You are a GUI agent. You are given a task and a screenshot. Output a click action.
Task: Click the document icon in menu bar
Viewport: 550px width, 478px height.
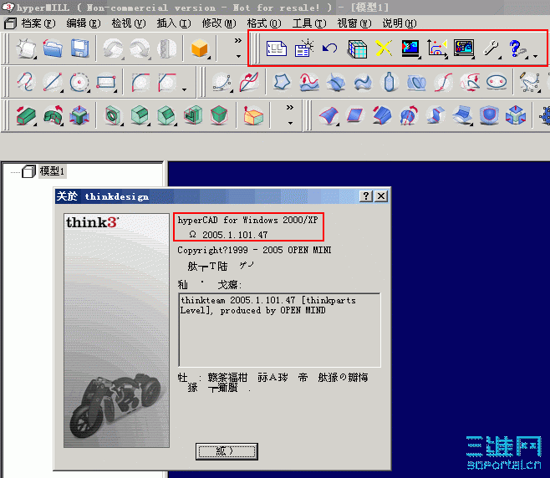click(10, 23)
